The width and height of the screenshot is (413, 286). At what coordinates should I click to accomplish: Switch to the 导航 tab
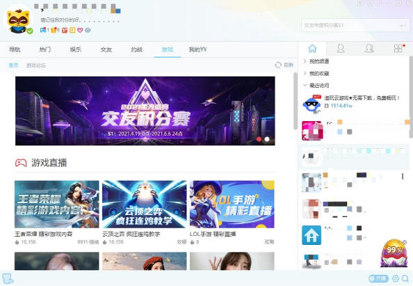tap(15, 49)
